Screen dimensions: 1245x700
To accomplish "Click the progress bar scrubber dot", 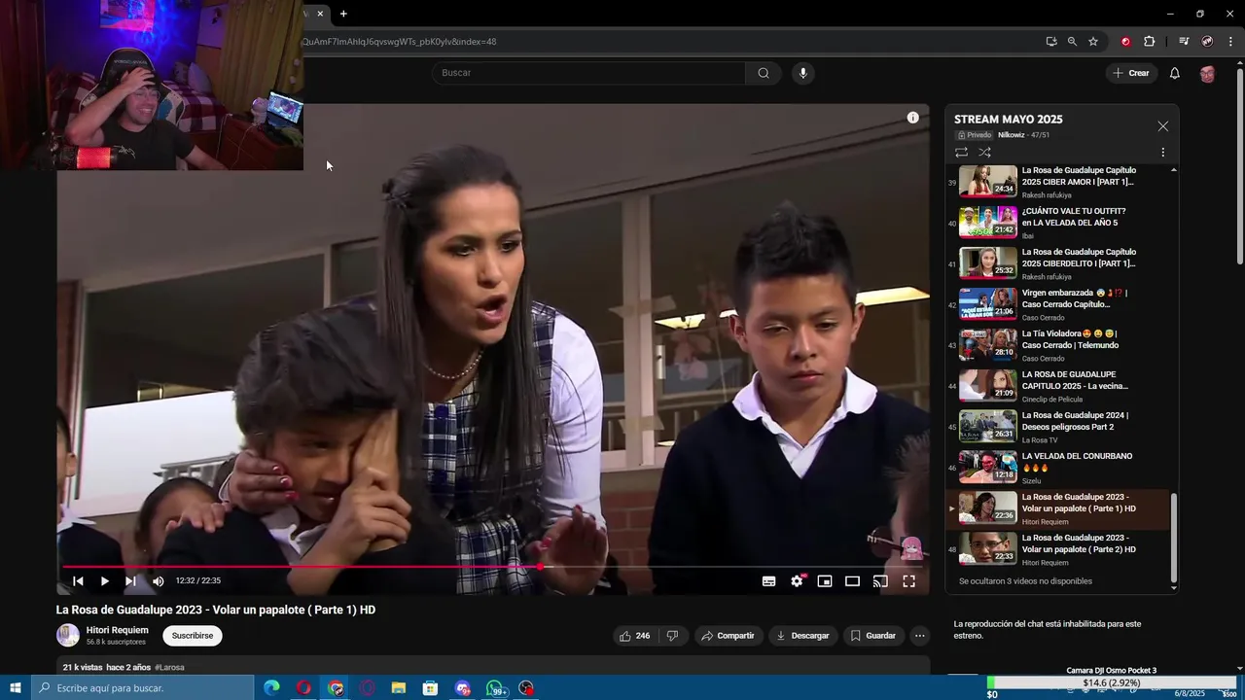I will point(541,566).
